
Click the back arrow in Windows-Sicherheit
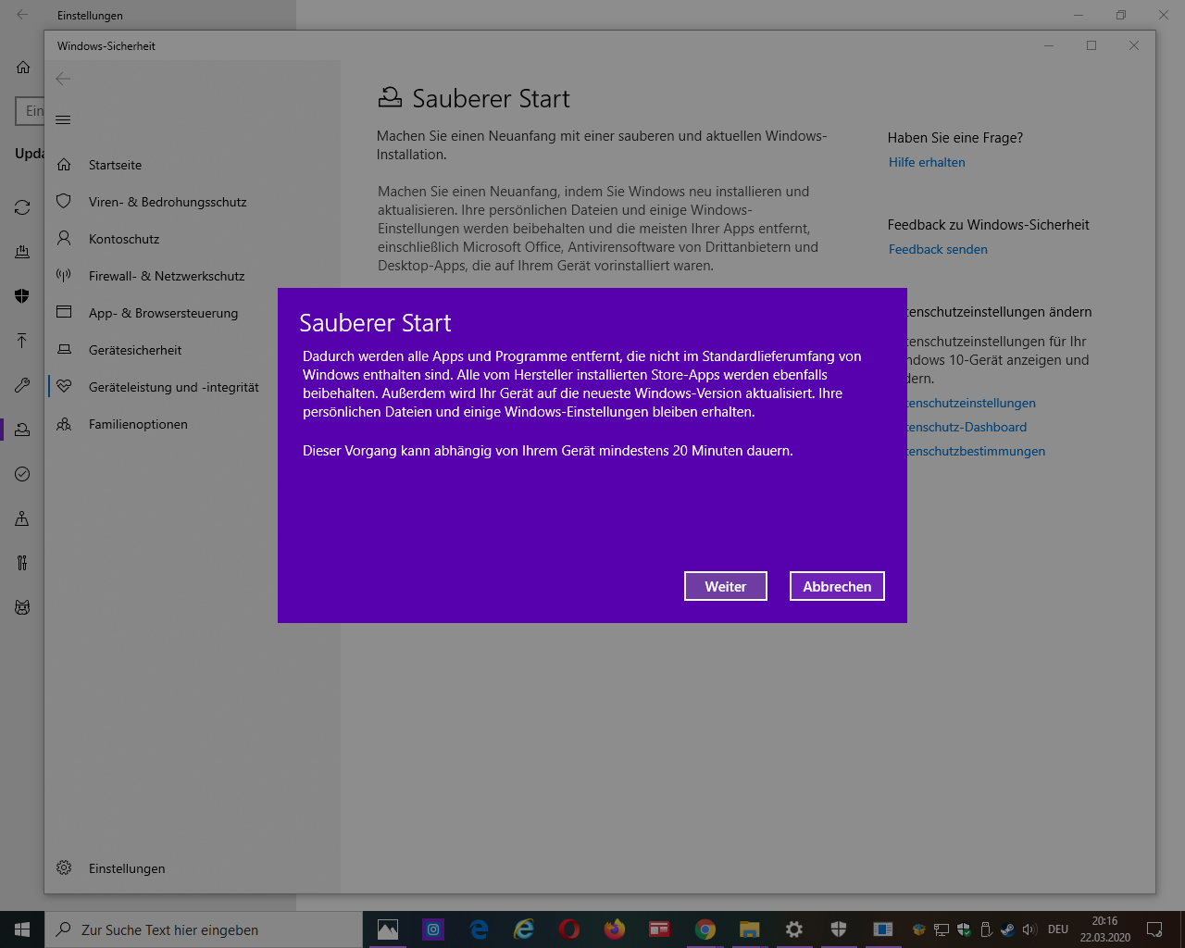[63, 79]
